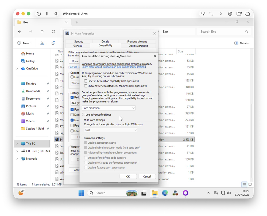Image resolution: width=267 pixels, height=216 pixels.
Task: Open the purple ring app on the taskbar
Action: click(185, 193)
